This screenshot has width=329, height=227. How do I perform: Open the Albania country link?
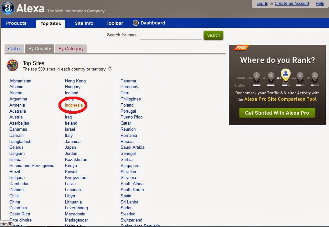coord(16,87)
